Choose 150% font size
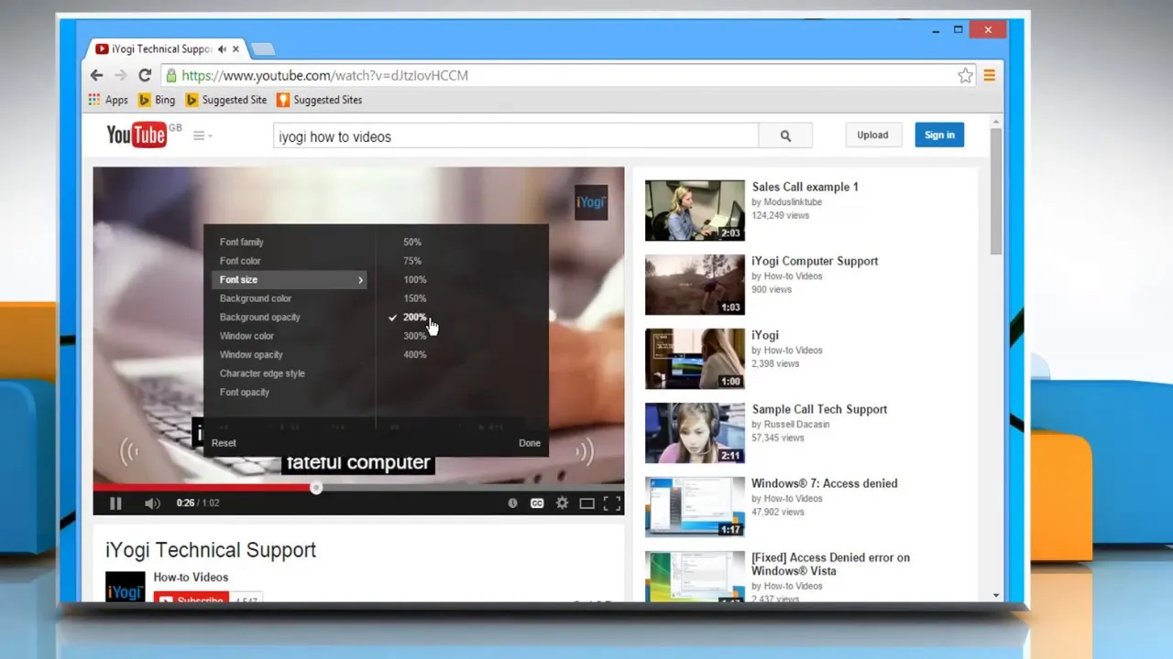 tap(414, 298)
